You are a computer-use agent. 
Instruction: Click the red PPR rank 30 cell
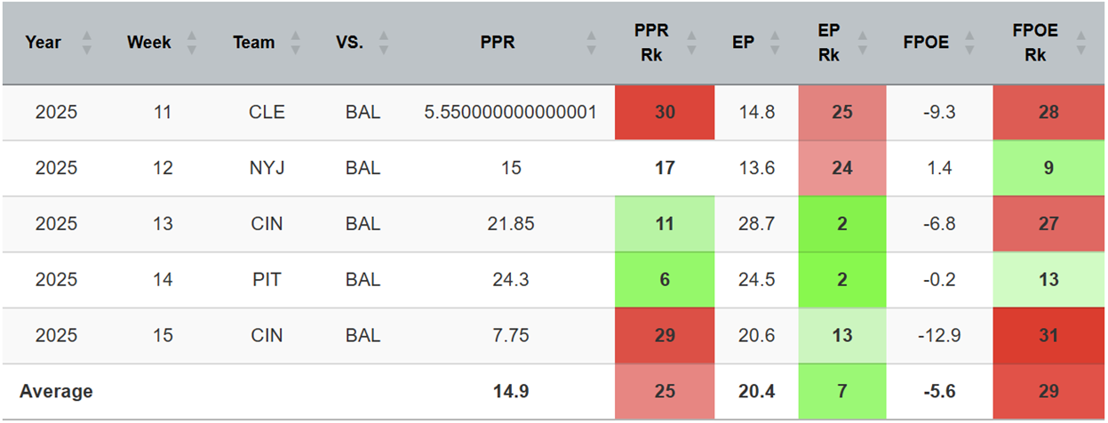click(664, 113)
